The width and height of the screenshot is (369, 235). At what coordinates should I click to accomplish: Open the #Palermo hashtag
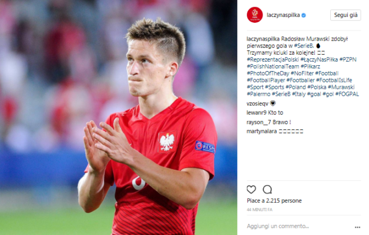click(x=259, y=94)
